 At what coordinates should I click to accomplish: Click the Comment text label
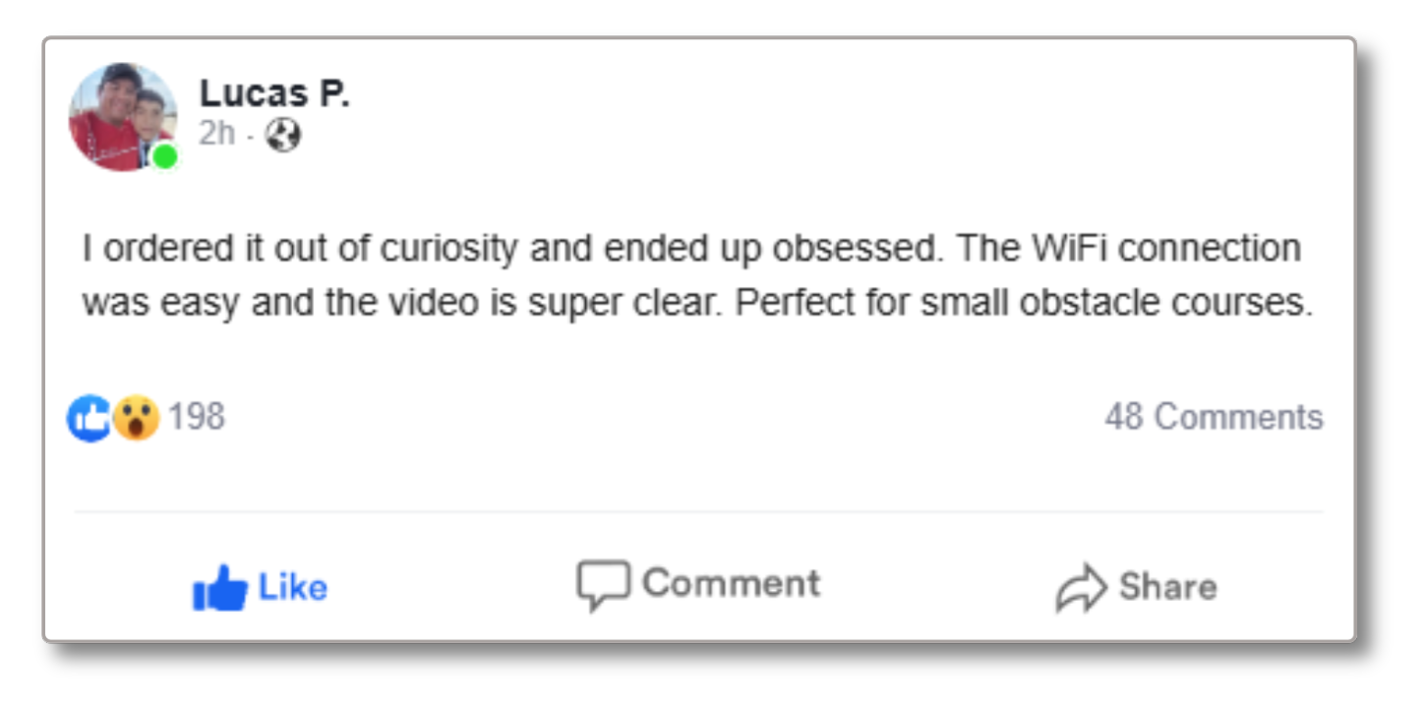tap(731, 583)
